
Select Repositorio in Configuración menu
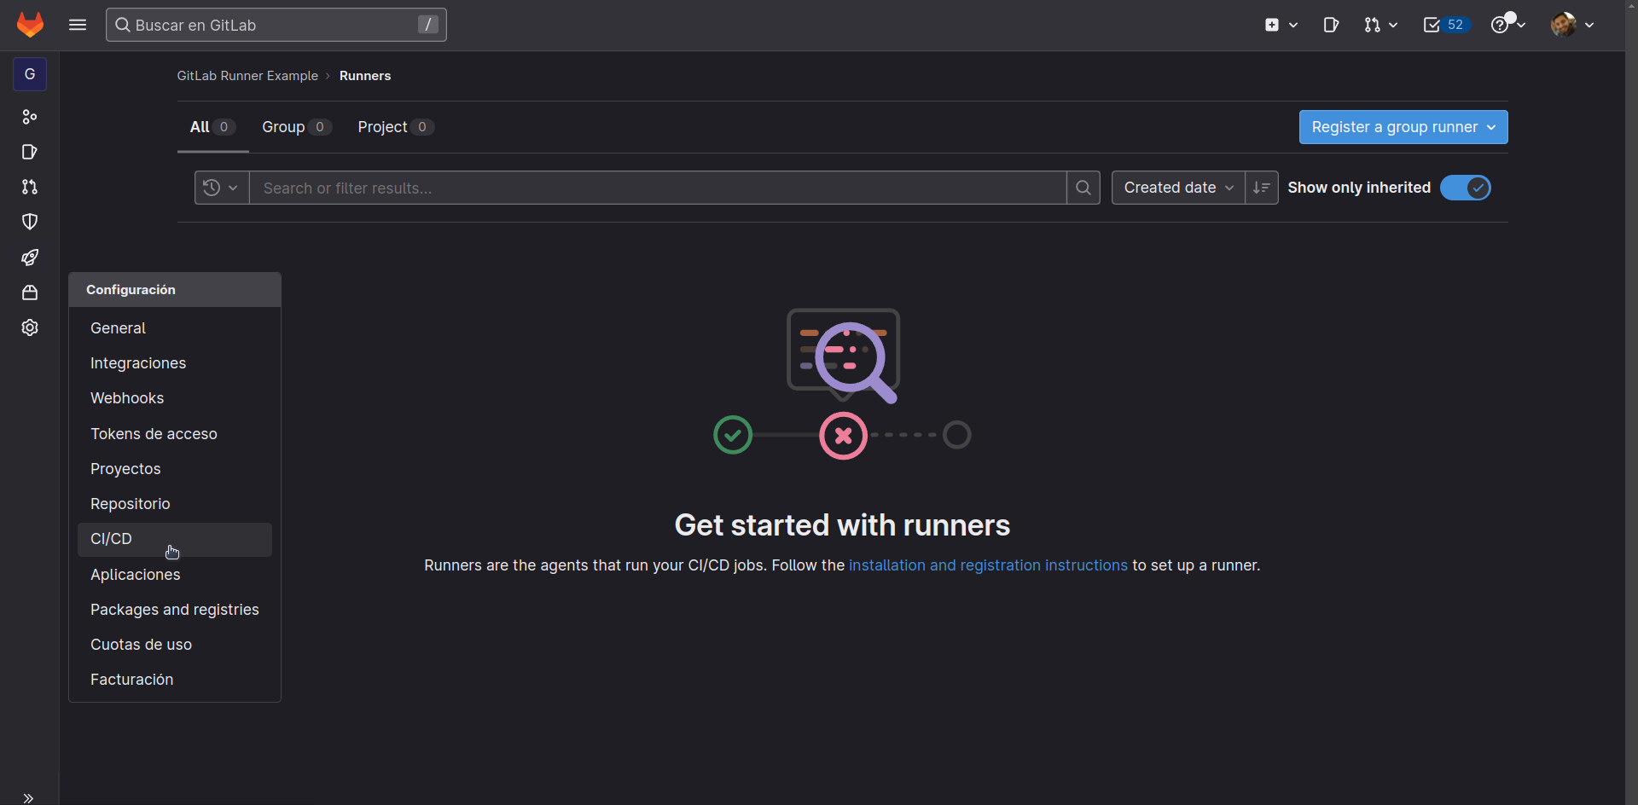tap(175, 504)
